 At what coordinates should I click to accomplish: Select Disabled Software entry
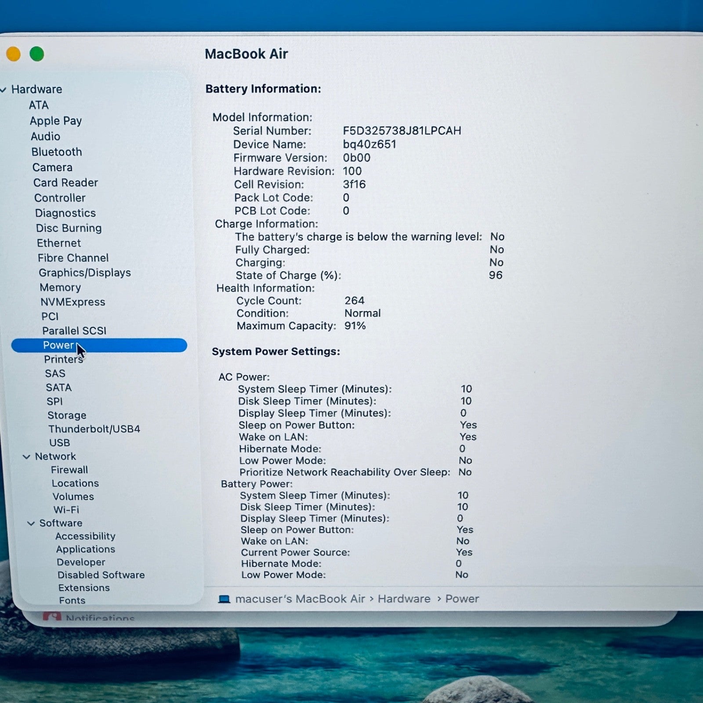(x=101, y=575)
